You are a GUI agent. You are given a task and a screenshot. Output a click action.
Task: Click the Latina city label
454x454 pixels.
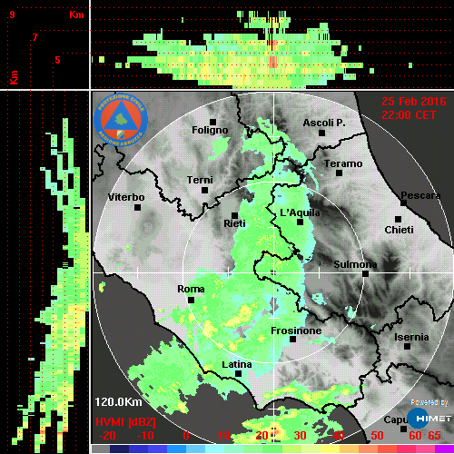(237, 364)
